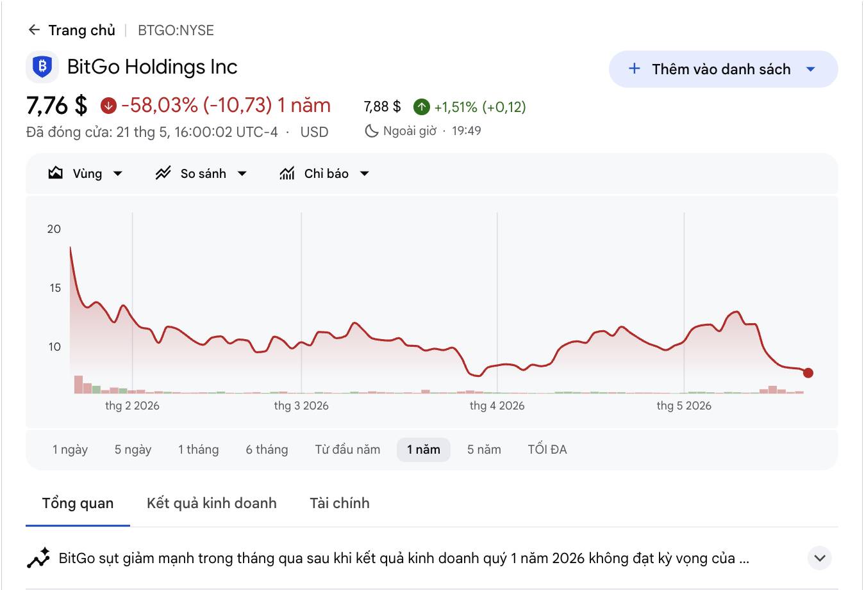This screenshot has height=590, width=864.
Task: Select the 1 tháng time range
Action: (x=199, y=449)
